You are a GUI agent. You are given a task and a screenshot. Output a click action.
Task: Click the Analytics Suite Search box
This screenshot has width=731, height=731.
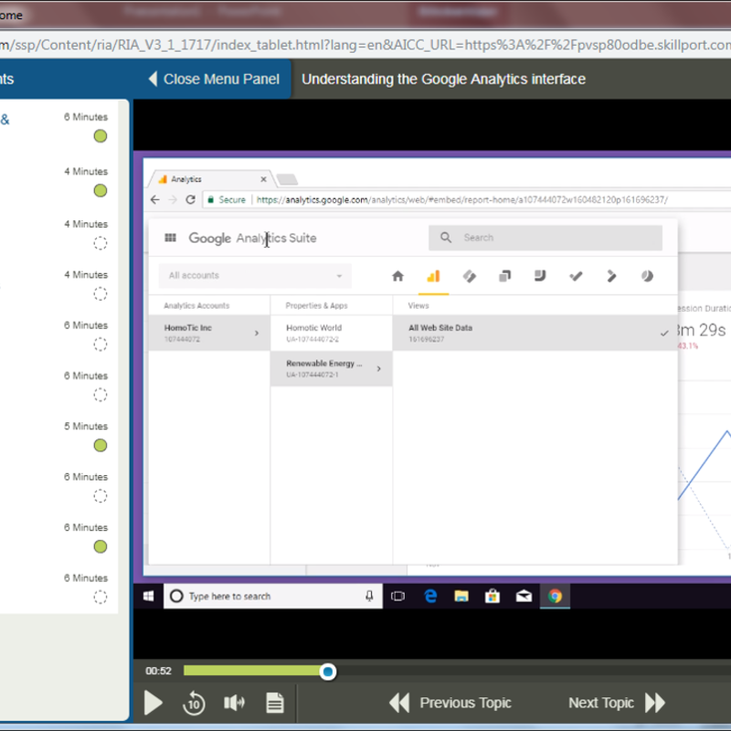[x=546, y=238]
